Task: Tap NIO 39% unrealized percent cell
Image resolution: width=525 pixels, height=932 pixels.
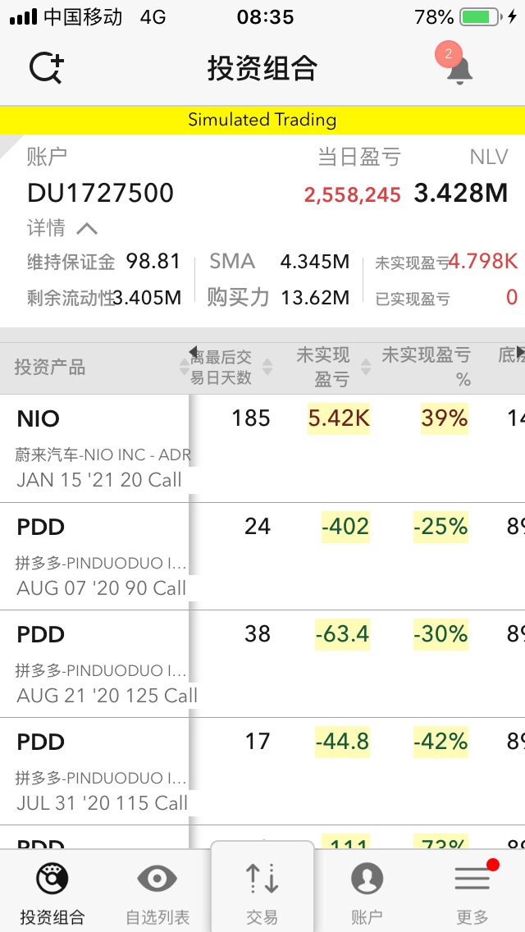Action: (x=444, y=418)
